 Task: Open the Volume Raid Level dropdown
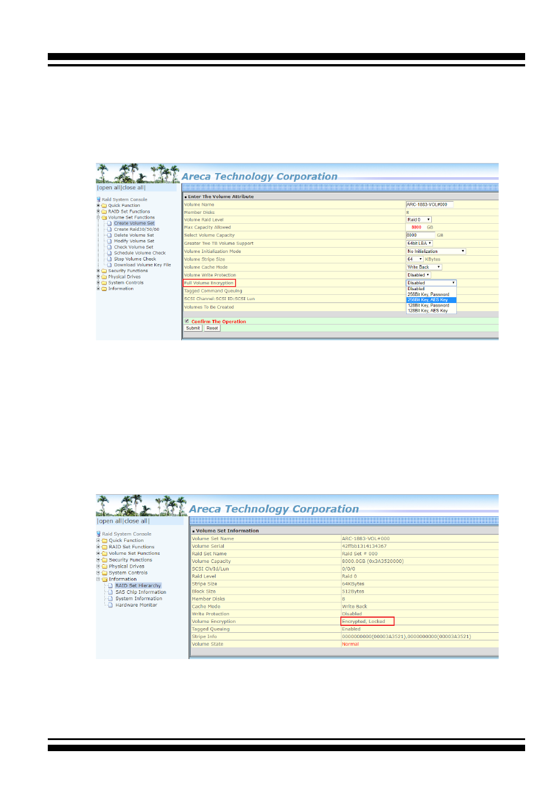(x=419, y=220)
